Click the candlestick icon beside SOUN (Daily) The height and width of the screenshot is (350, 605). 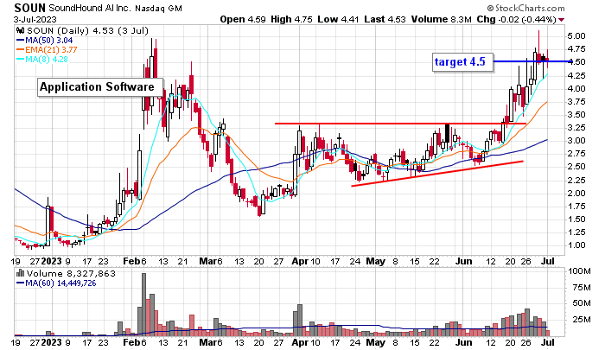(21, 30)
